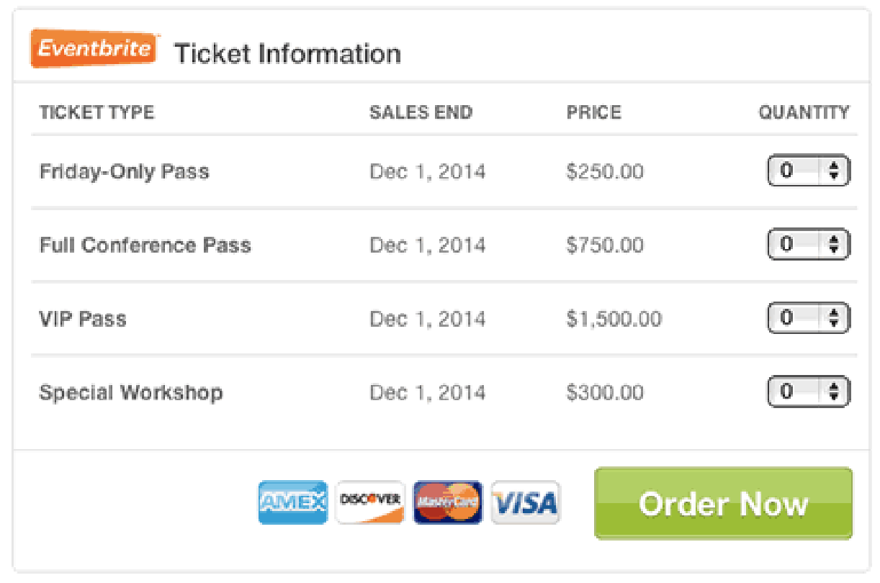
Task: Click the Eventbrite logo
Action: point(94,49)
